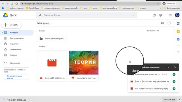Open search options dropdown arrow
182x102 pixels.
(133, 15)
